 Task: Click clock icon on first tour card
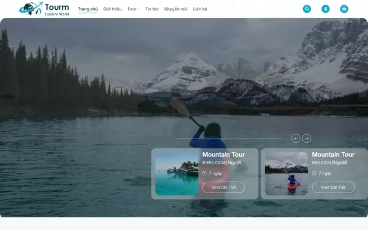205,173
